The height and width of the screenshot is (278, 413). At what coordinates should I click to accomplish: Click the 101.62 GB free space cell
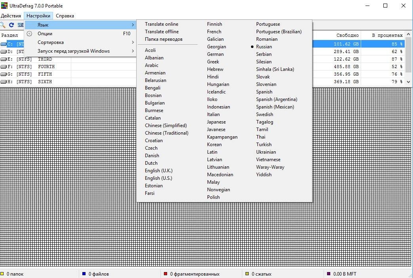pyautogui.click(x=346, y=44)
